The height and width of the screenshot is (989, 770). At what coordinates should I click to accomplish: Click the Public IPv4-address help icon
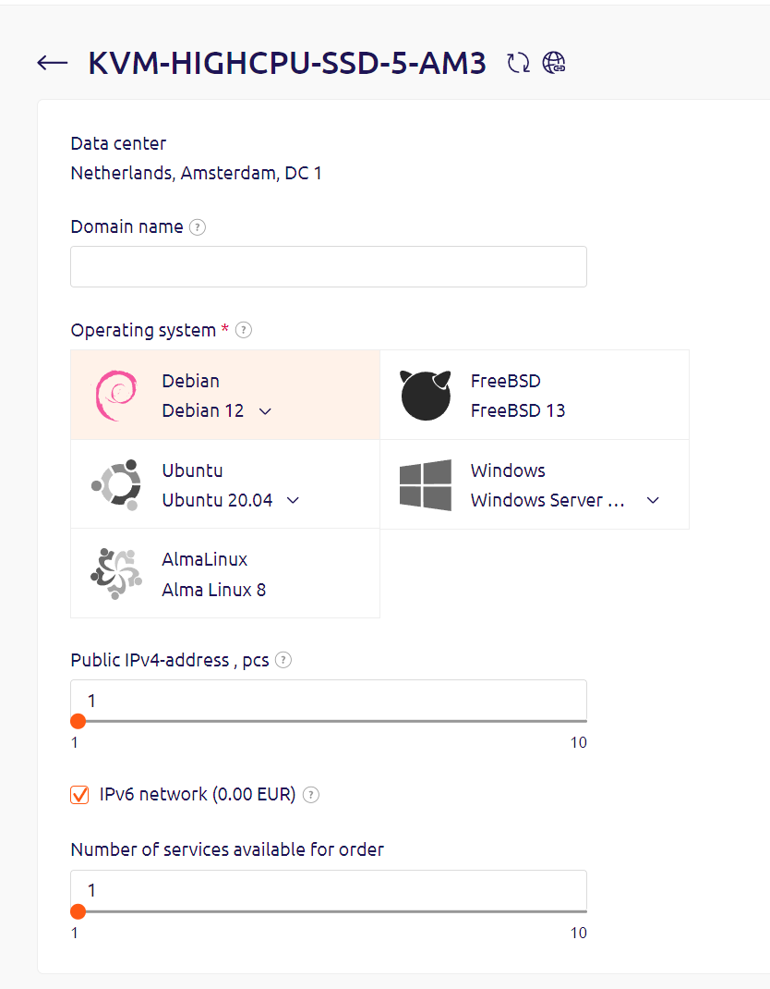tap(283, 660)
